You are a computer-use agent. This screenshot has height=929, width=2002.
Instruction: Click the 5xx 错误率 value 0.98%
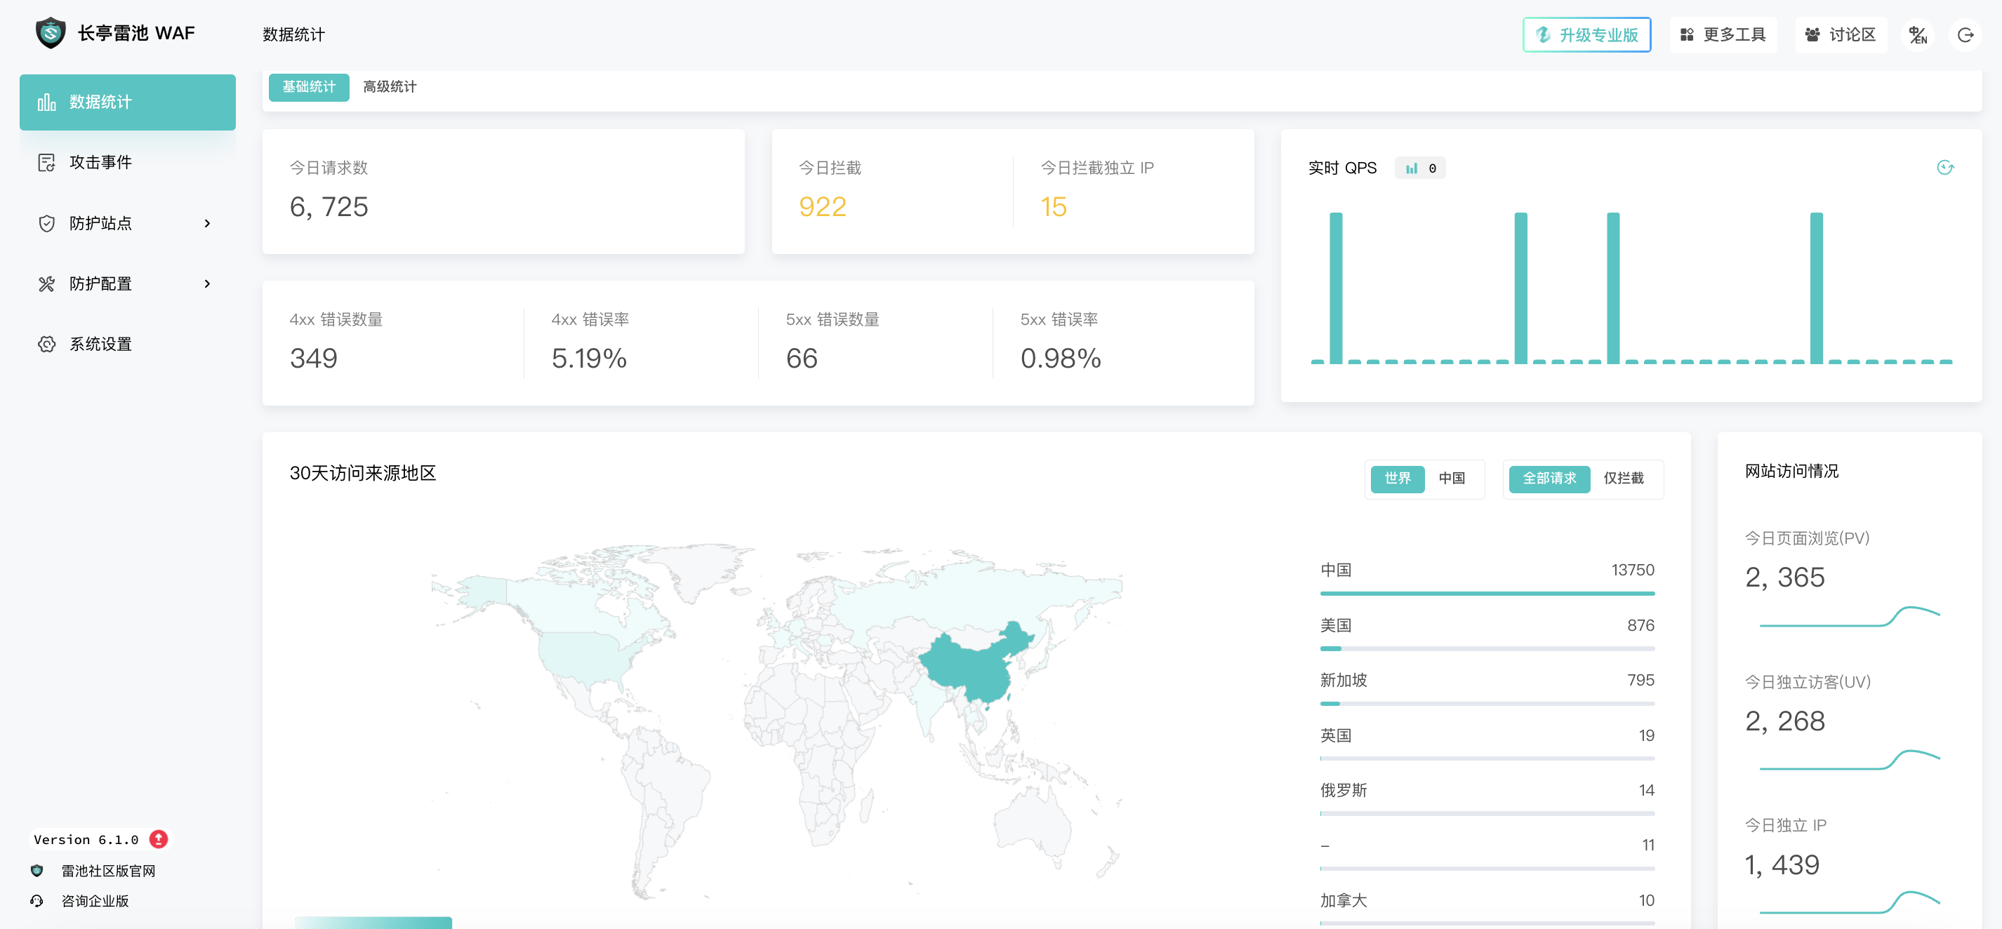pos(1060,358)
